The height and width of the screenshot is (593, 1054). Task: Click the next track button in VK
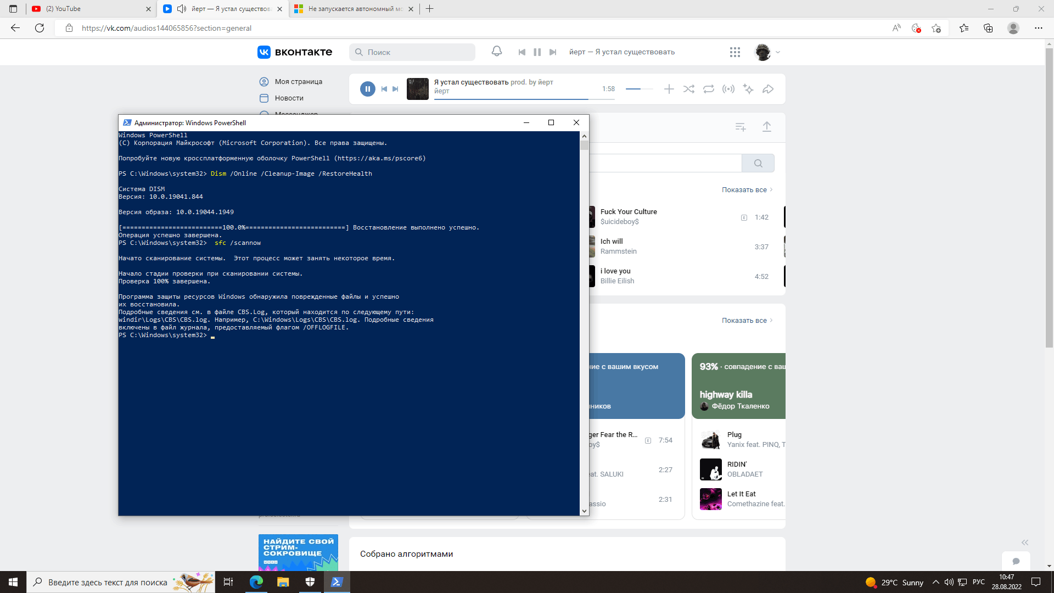point(553,52)
